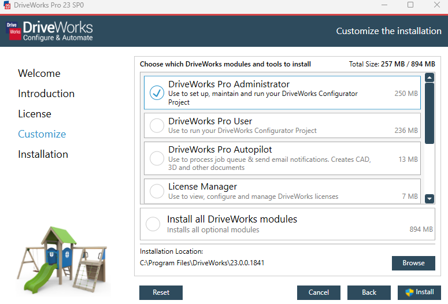Click the Reset button

[x=161, y=292]
